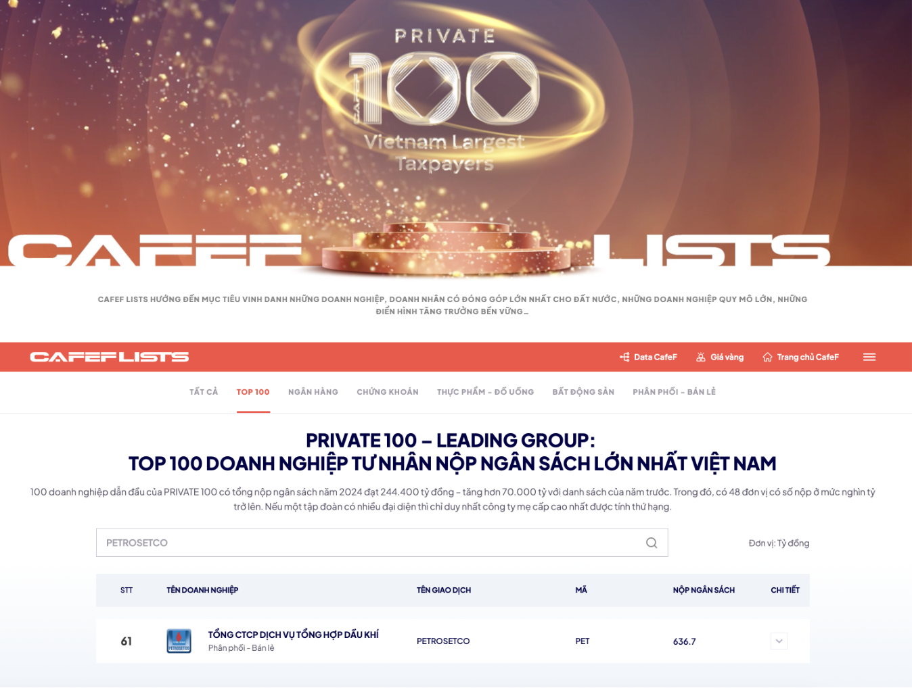912x688 pixels.
Task: Open Thực phẩm - Đồ uống tab
Action: click(485, 392)
